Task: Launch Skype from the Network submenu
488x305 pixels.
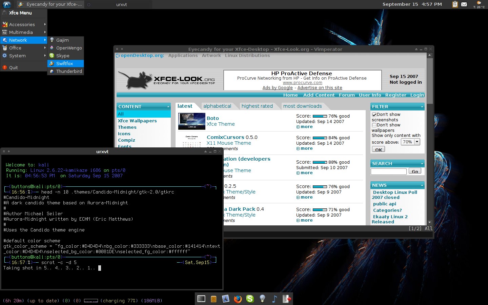Action: (x=66, y=56)
